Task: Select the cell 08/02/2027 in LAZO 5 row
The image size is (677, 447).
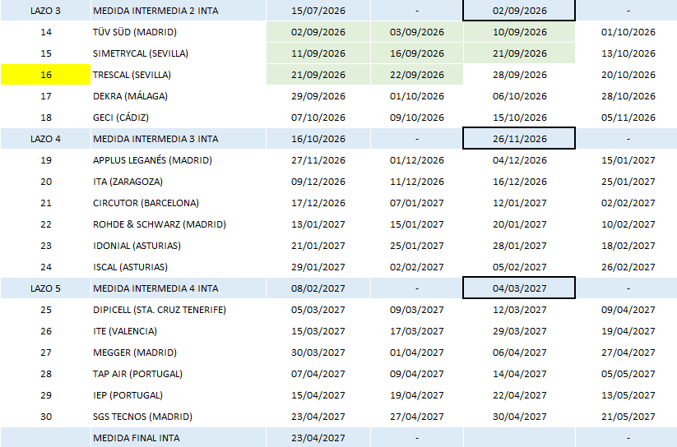Action: [x=318, y=288]
